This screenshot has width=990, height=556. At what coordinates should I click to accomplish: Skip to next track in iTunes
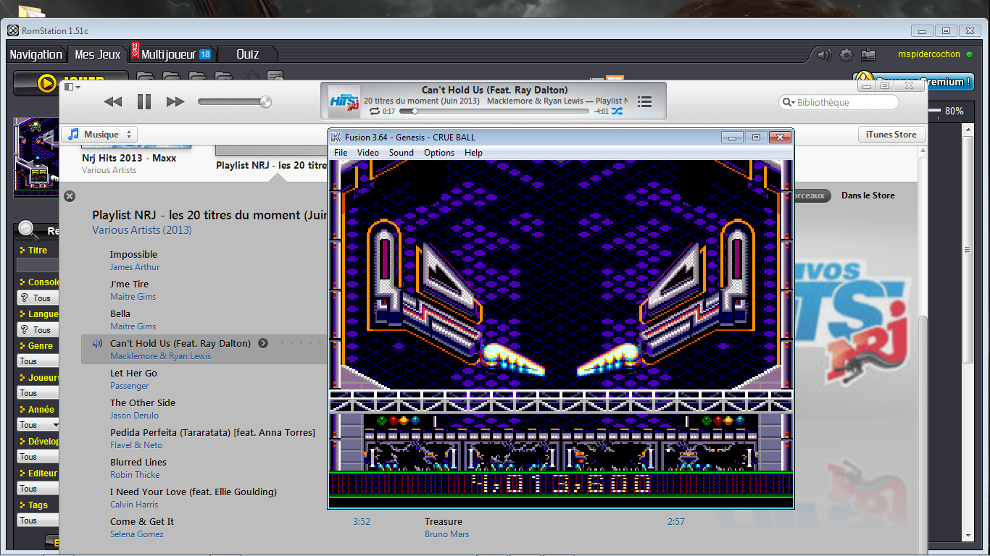pyautogui.click(x=175, y=102)
